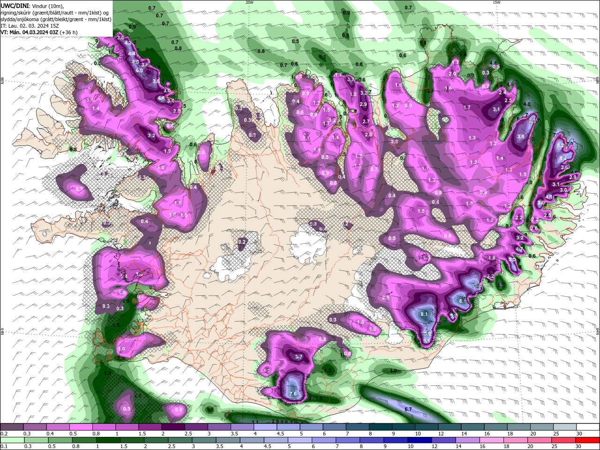Click the '6.7' value over the sea
Viewport: 600px width, 450px height.
pyautogui.click(x=408, y=409)
